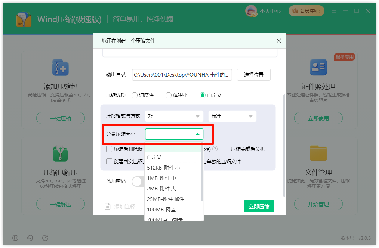This screenshot has width=379, height=248.
Task: Open the user avatar profile icon
Action: (x=251, y=11)
